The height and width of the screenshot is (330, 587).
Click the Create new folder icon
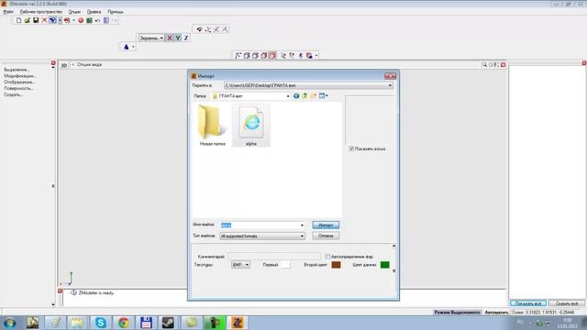pyautogui.click(x=313, y=96)
